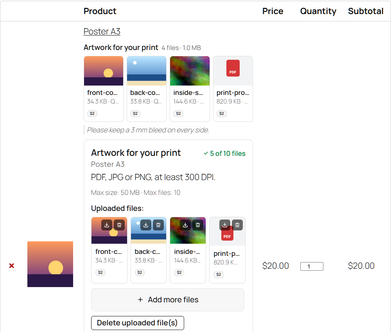Click $2 badge under print-p... uploaded file
Screen dimensions: 391x332
tap(219, 275)
